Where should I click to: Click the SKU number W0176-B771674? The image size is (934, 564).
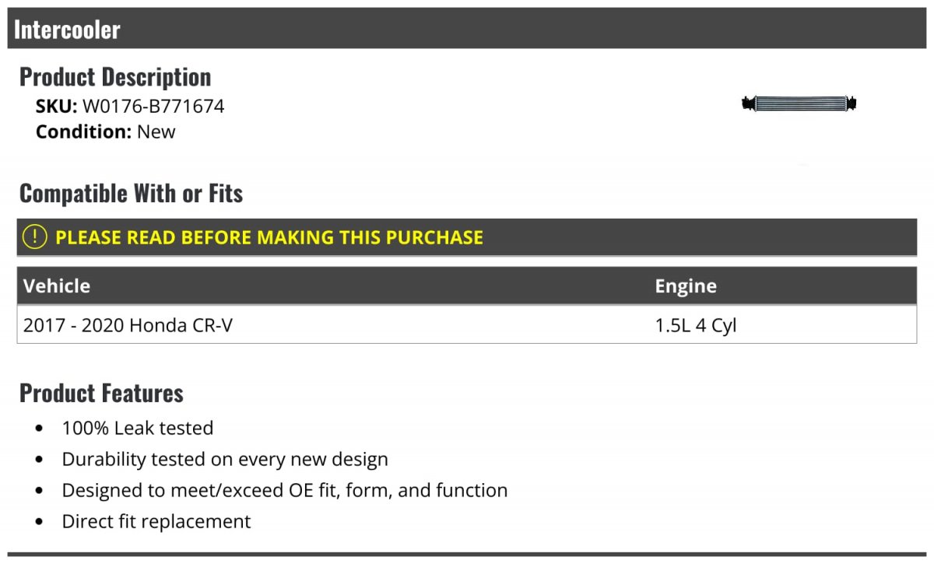tap(153, 106)
